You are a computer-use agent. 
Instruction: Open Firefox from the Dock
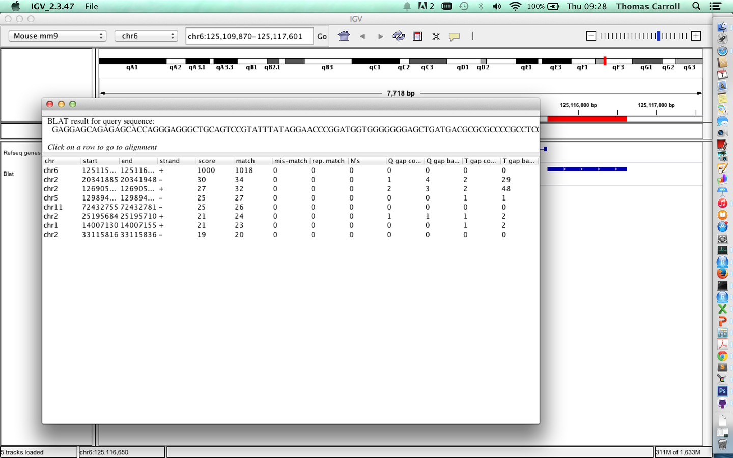coord(722,273)
